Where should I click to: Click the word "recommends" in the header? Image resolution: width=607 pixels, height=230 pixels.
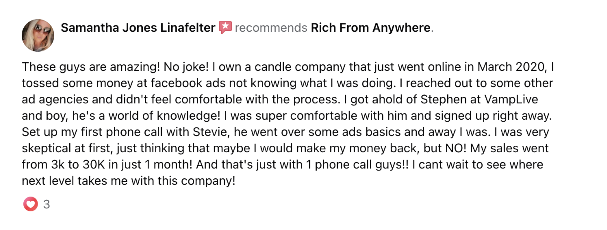tap(271, 28)
